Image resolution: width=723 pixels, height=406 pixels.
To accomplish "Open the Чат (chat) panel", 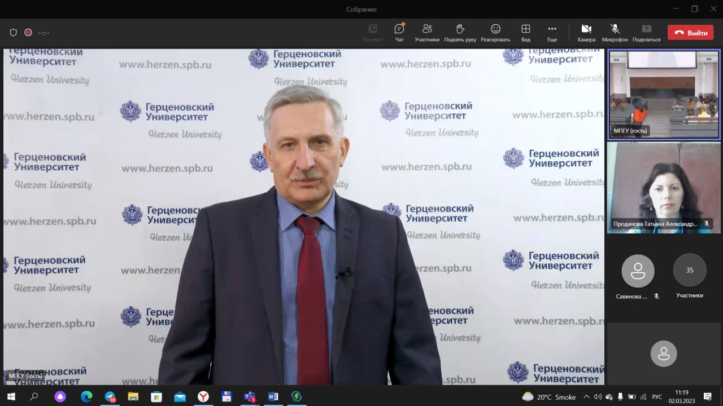I will tap(399, 32).
